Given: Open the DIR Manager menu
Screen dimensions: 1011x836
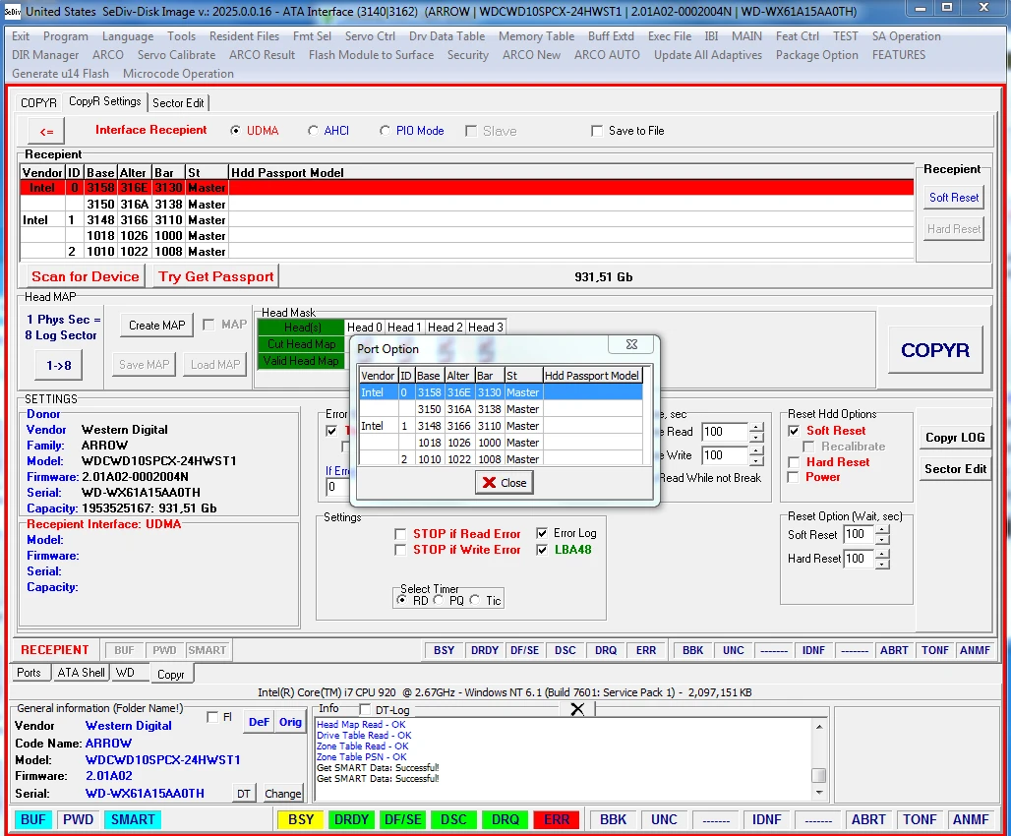Looking at the screenshot, I should click(x=45, y=55).
